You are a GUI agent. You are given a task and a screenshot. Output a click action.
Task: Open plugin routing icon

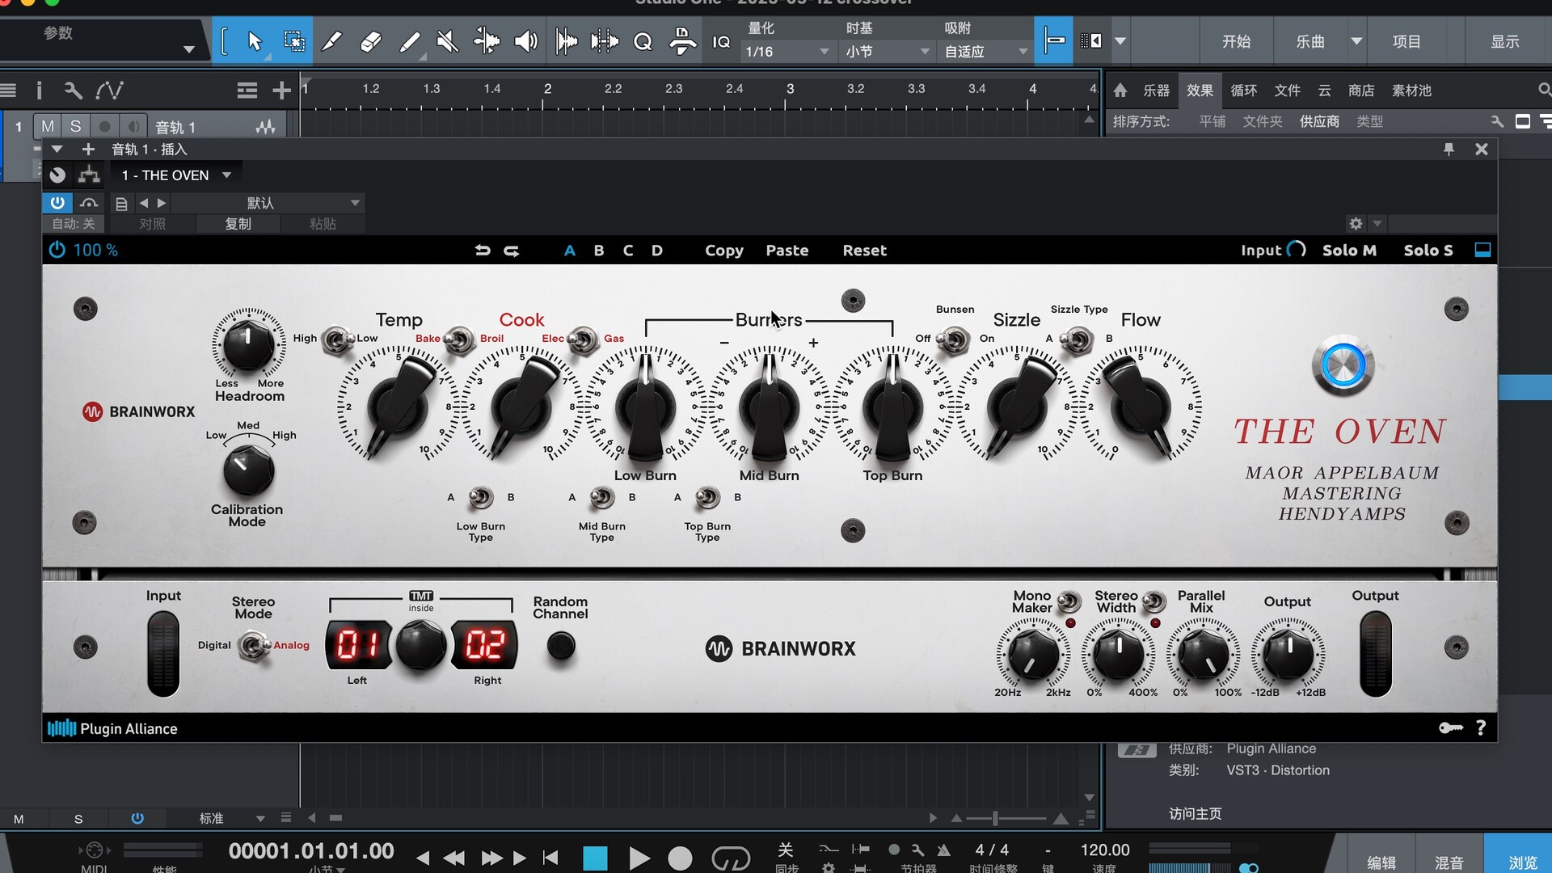coord(89,175)
